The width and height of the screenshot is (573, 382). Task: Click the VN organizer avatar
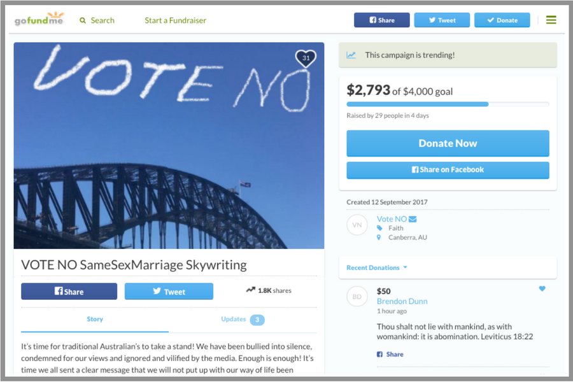[x=357, y=225]
